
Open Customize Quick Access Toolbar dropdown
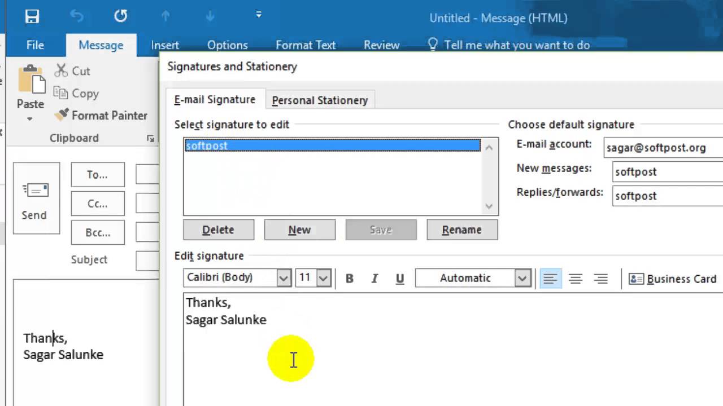click(x=259, y=15)
